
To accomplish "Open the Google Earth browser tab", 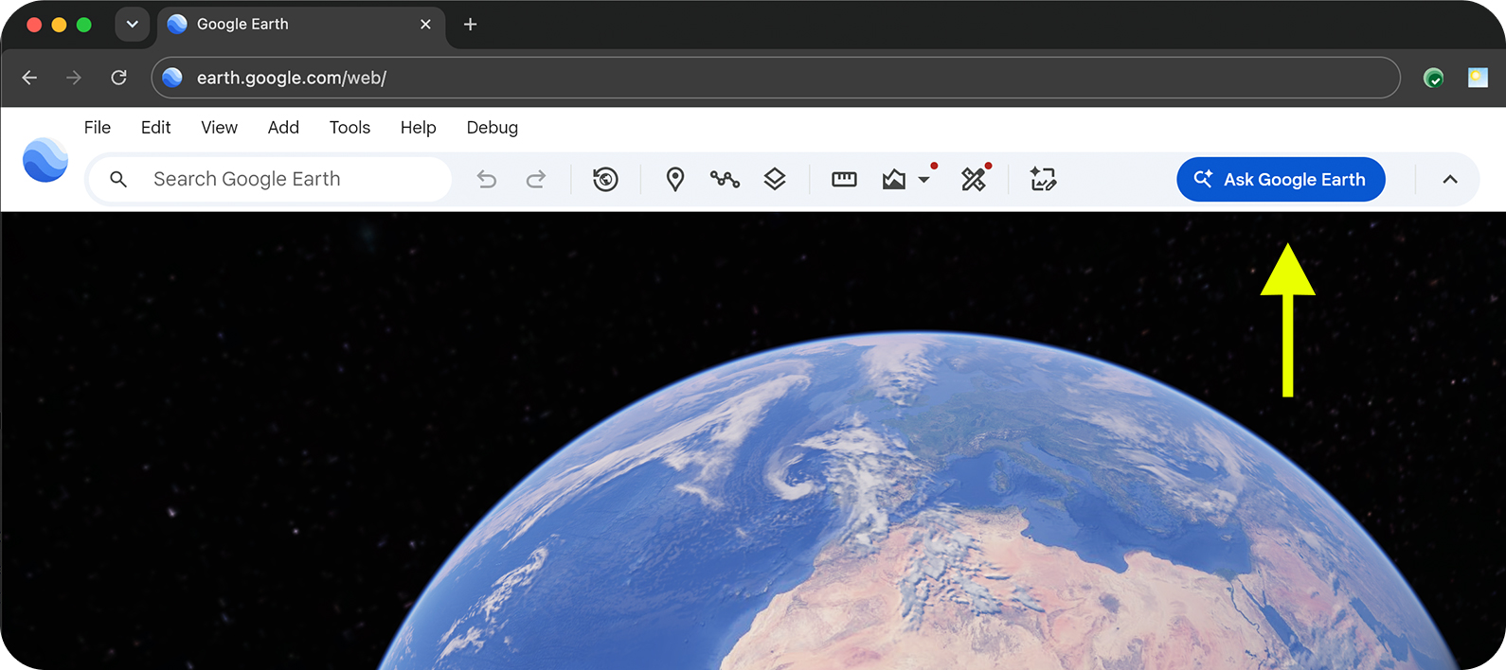I will tap(301, 25).
